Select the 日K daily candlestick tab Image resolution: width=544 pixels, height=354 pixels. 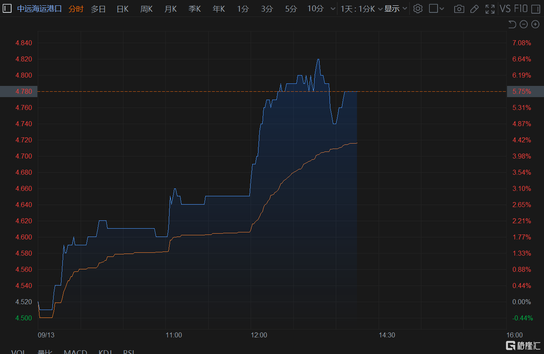click(x=123, y=9)
